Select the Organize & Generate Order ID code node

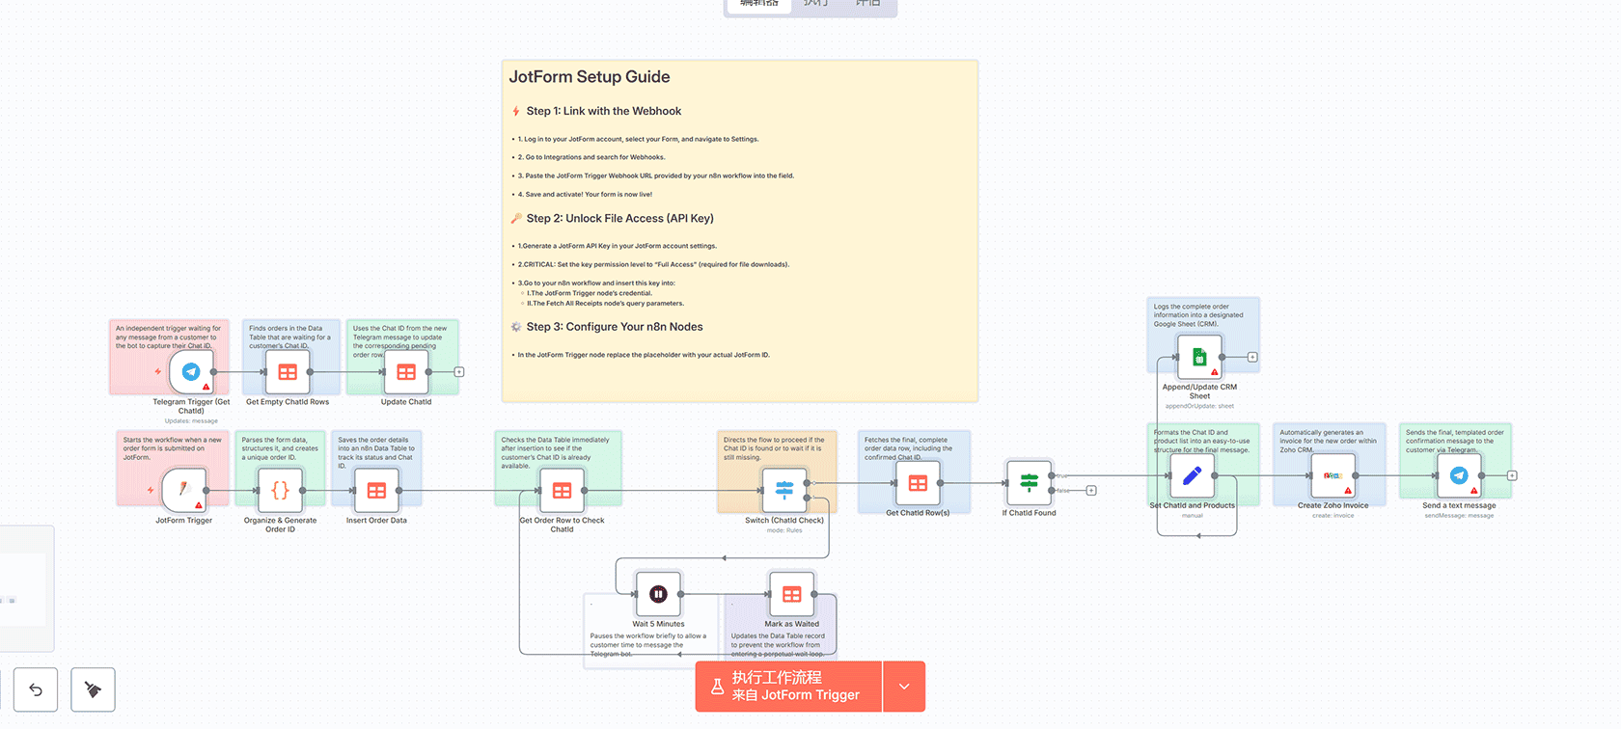click(280, 490)
